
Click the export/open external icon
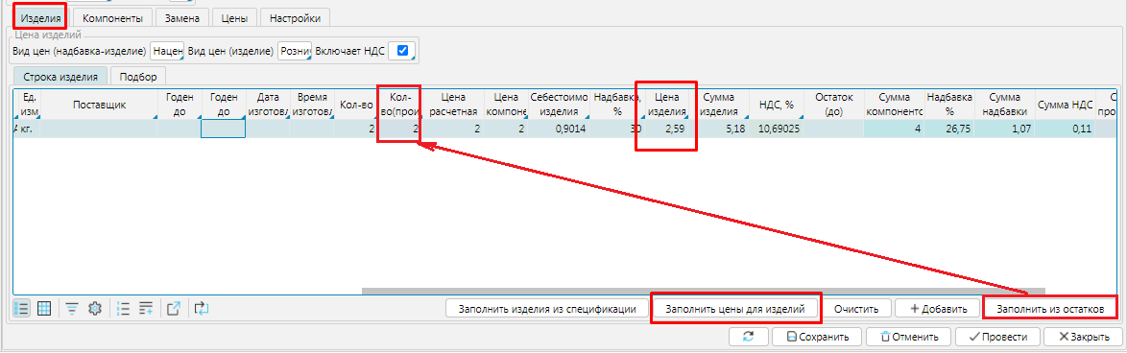point(174,309)
